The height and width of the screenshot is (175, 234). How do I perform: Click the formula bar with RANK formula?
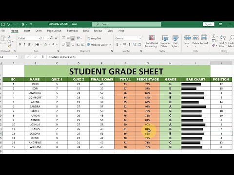click(x=140, y=57)
